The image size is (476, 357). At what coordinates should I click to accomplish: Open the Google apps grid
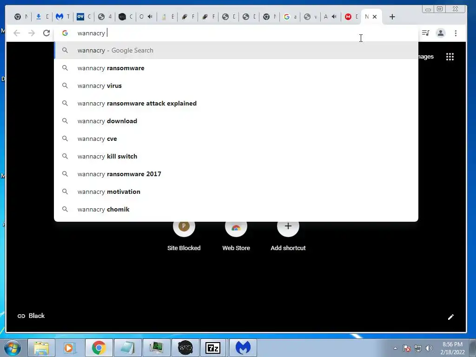click(450, 57)
